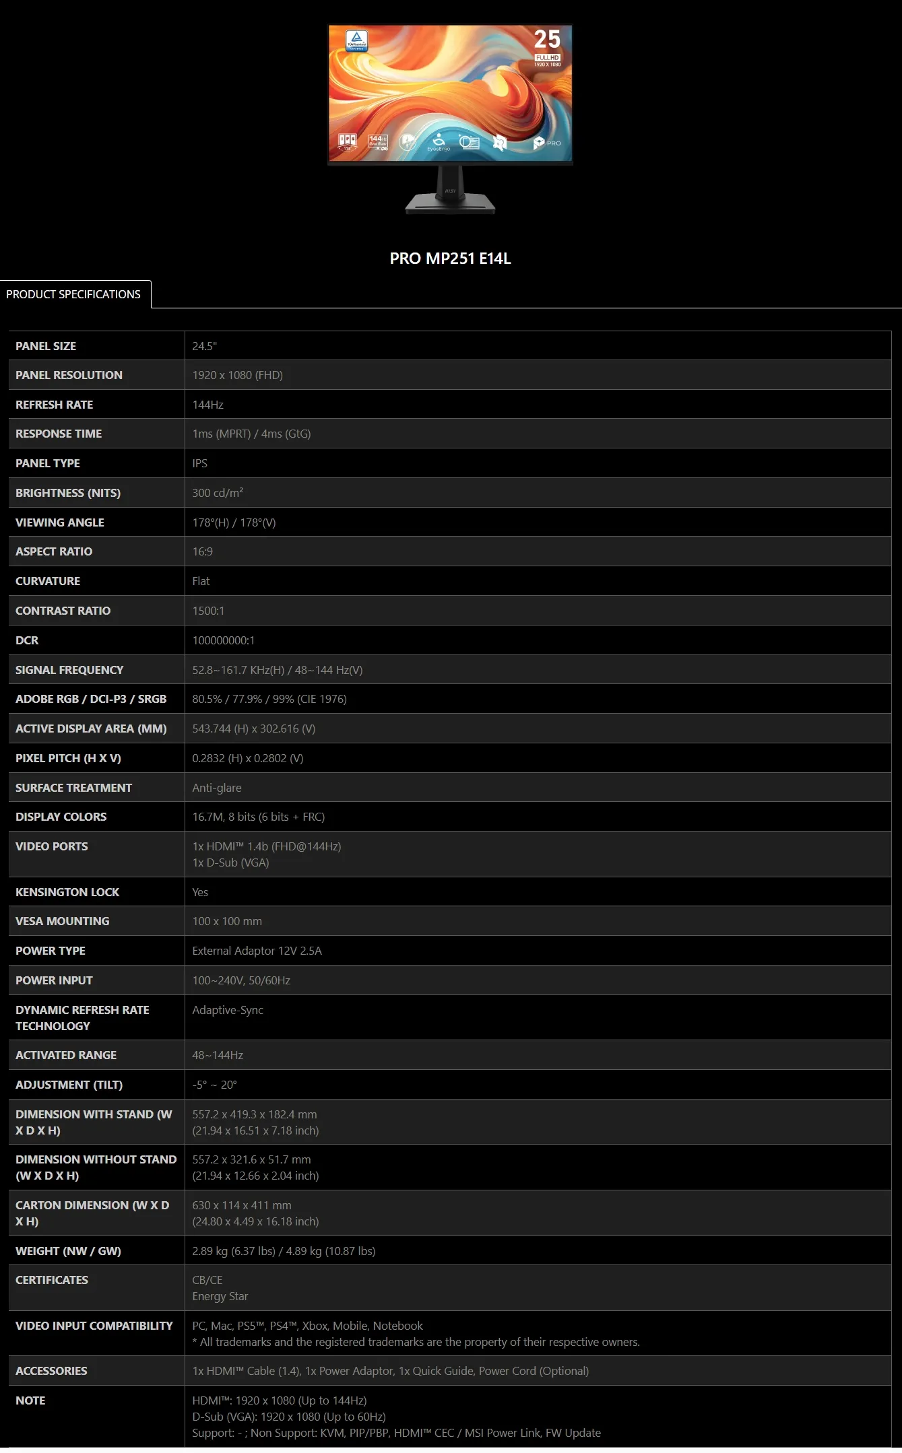
Task: Click the TÜV Rheinland certified badge
Action: point(357,40)
